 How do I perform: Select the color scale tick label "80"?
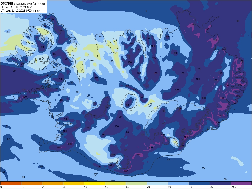pos(169,187)
